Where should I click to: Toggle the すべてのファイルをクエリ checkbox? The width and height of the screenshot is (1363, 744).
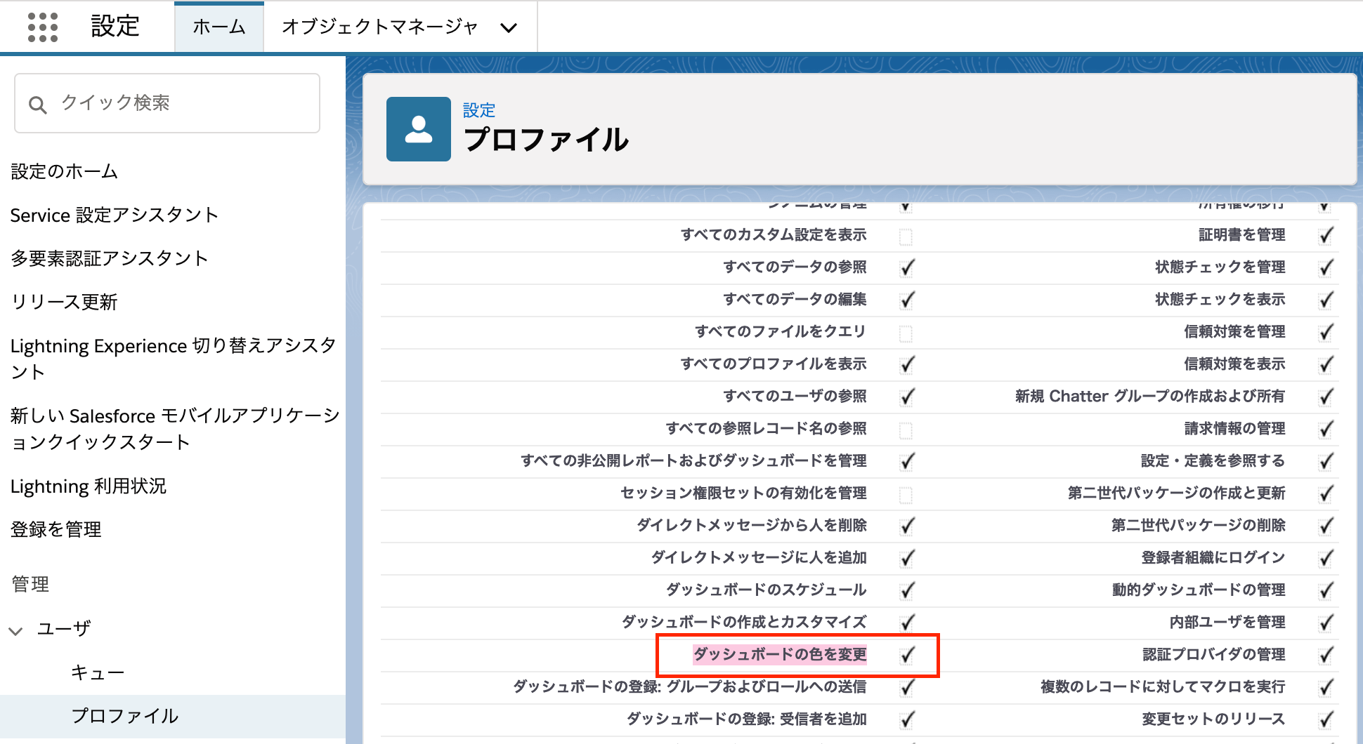tap(906, 333)
